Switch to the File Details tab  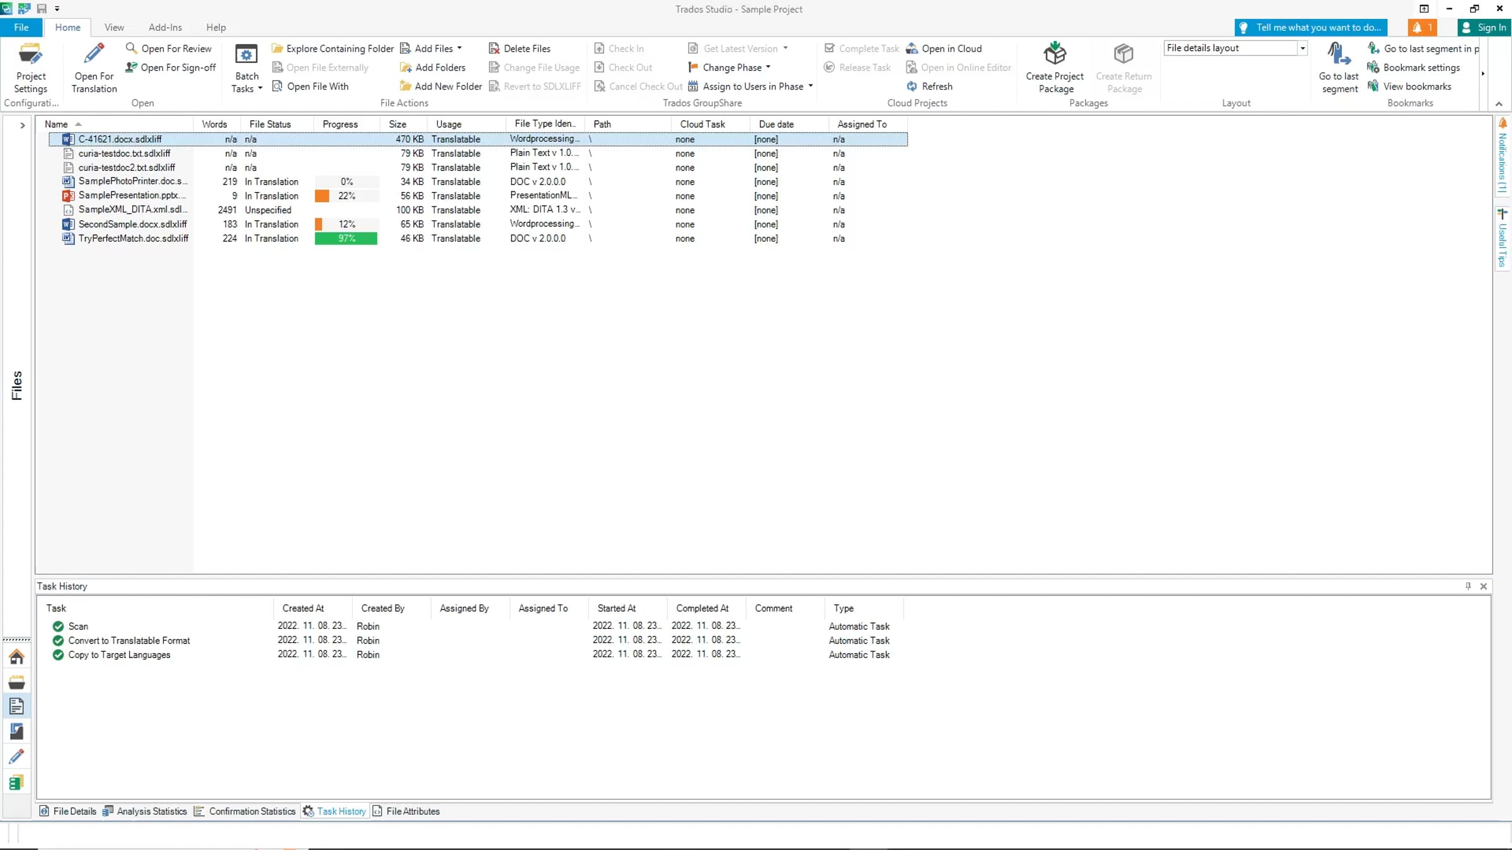[68, 812]
